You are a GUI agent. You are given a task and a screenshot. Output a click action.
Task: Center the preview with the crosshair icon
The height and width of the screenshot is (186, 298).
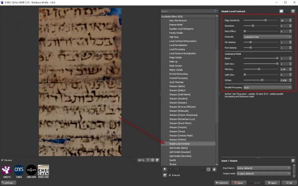[x=152, y=160]
